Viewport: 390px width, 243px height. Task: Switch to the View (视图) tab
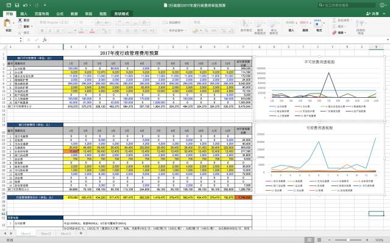(x=103, y=13)
